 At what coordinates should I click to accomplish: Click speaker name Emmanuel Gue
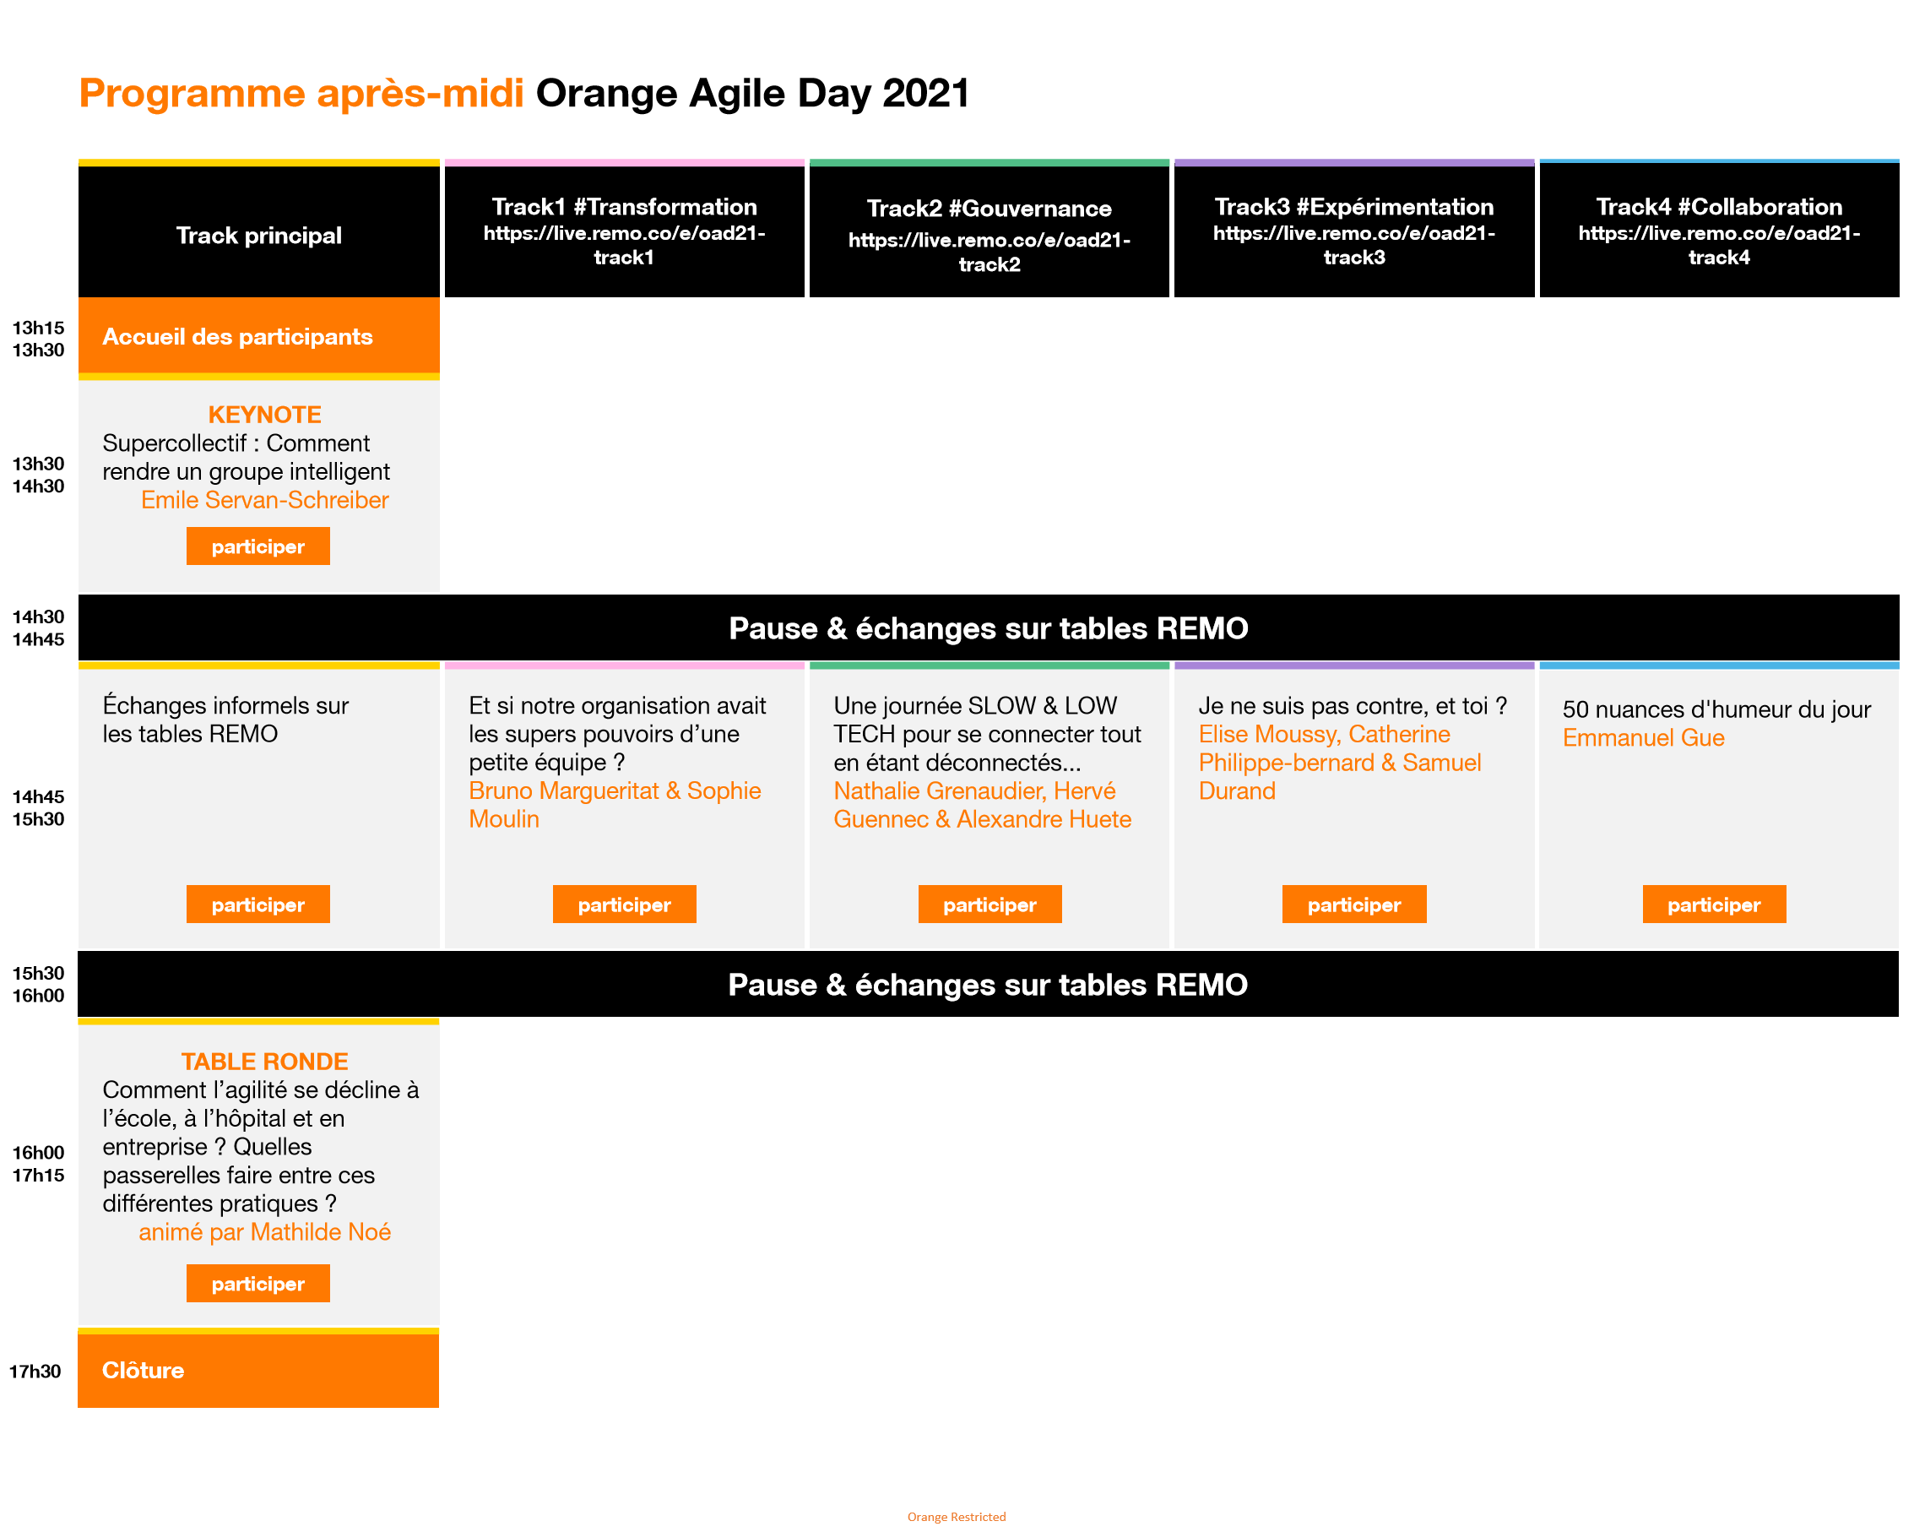pyautogui.click(x=1643, y=738)
